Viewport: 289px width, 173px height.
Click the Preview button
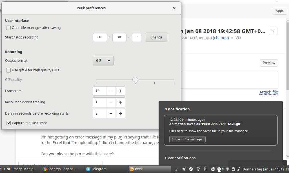point(269,63)
